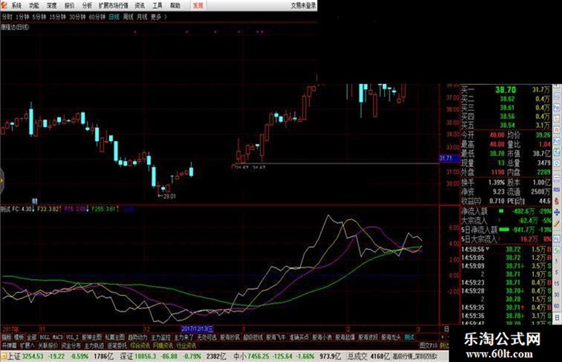Click the 资金分布 button
Image resolution: width=562 pixels, height=362 pixels.
(71, 345)
